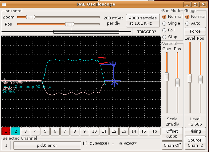Enable channel 8
This screenshot has height=152, width=209.
[x=75, y=131]
